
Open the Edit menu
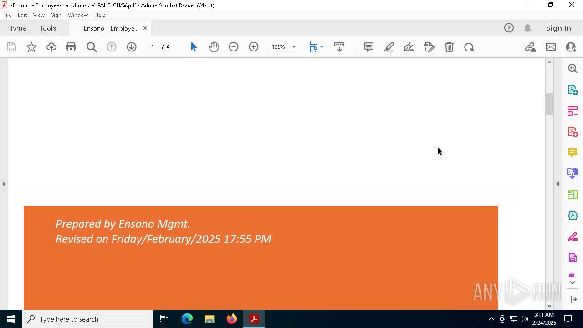pos(22,15)
